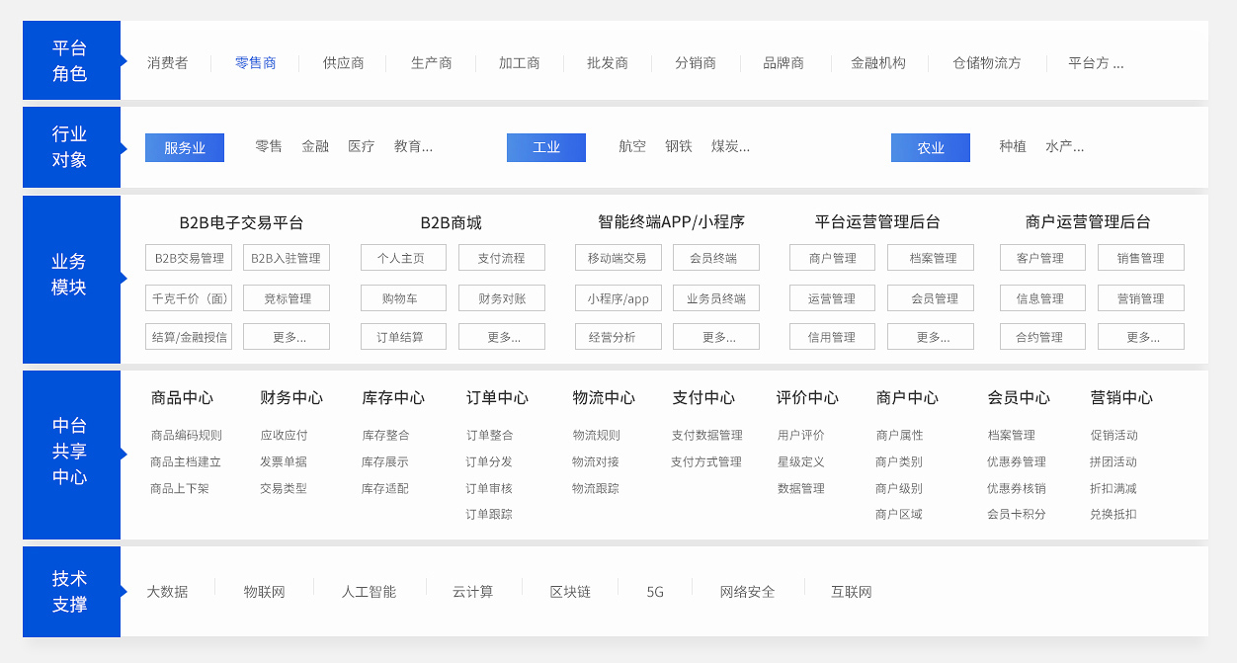Open the 商户管理 module

(832, 258)
